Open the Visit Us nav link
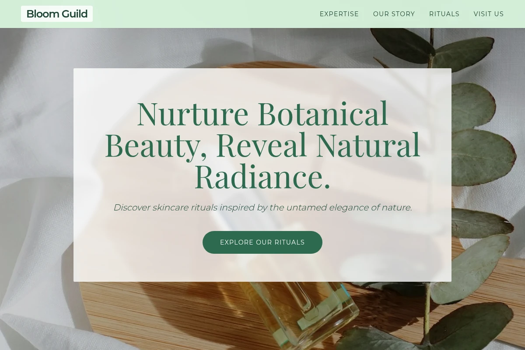 (489, 14)
